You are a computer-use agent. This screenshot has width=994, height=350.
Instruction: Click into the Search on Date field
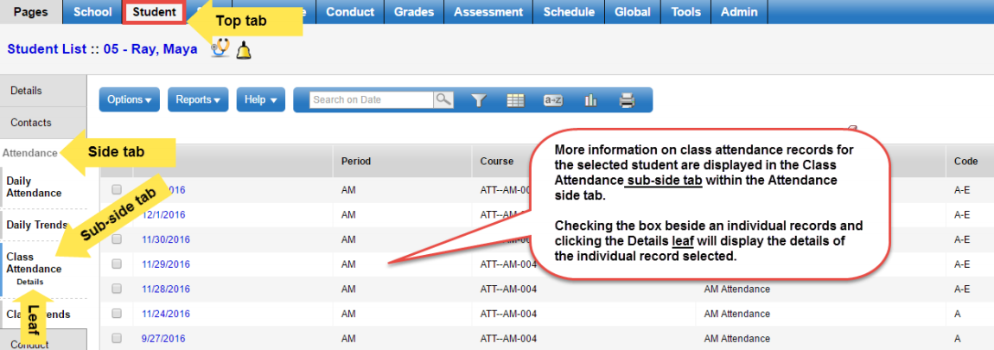tap(372, 99)
